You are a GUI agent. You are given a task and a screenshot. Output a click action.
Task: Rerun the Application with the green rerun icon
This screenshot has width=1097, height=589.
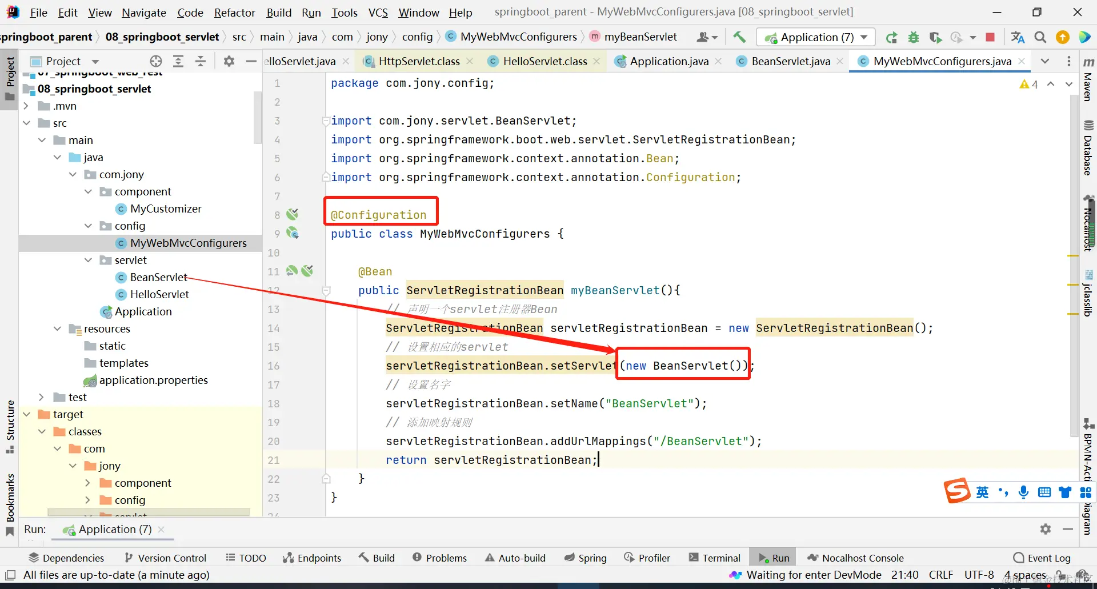(891, 38)
